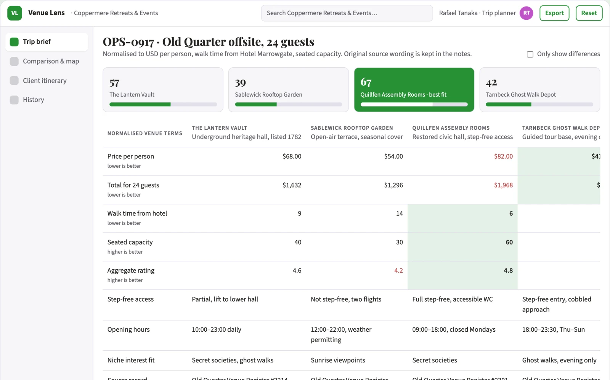Enable Only show differences checkbox
The width and height of the screenshot is (610, 380).
tap(530, 54)
